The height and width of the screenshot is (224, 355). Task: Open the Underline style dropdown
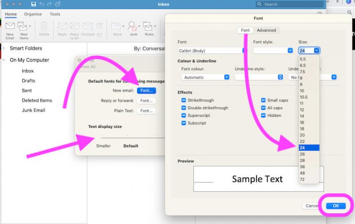coord(259,77)
